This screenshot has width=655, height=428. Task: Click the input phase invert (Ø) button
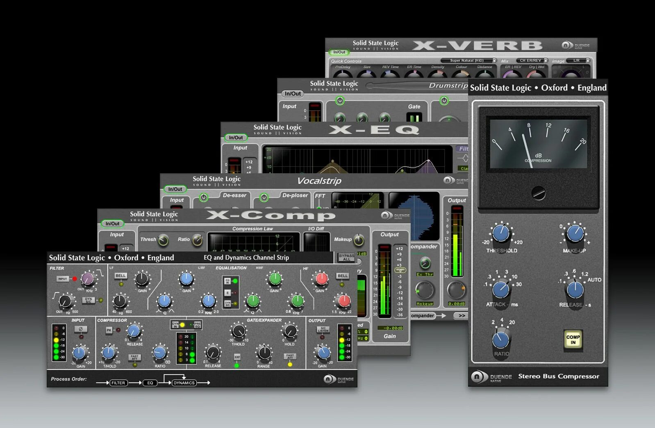[x=81, y=329]
